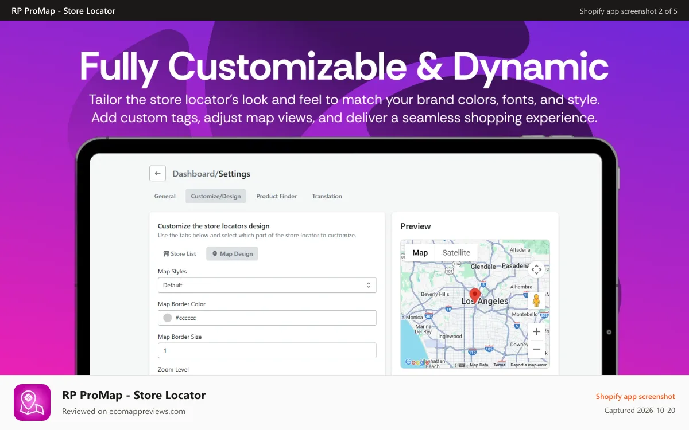Click the 'Pasadena' label on the map
The width and height of the screenshot is (689, 430).
(515, 266)
